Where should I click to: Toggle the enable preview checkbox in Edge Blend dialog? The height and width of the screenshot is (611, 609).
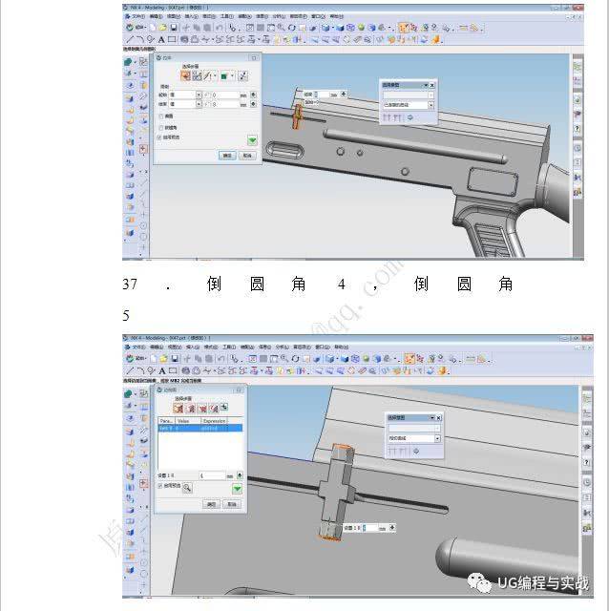tap(160, 486)
